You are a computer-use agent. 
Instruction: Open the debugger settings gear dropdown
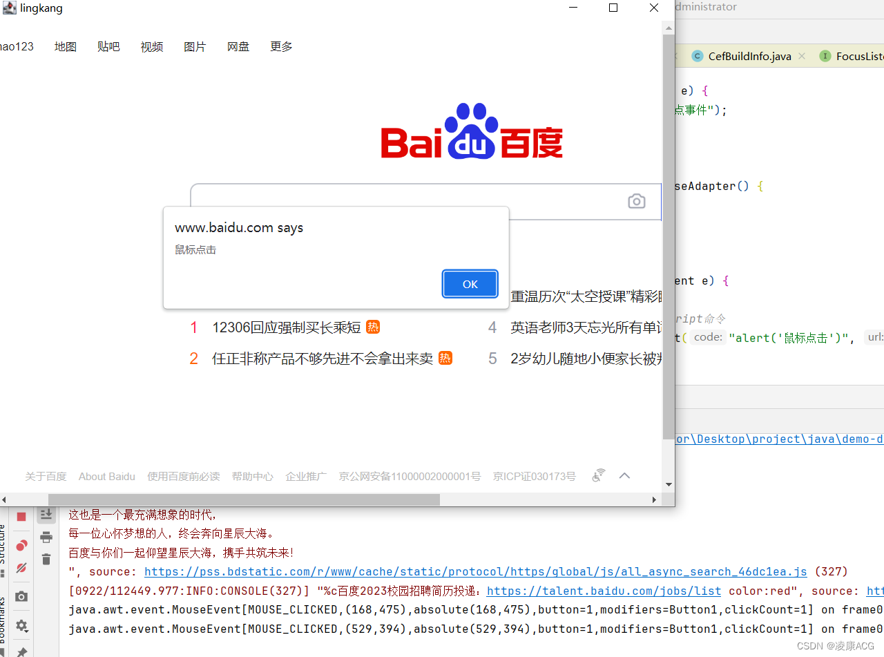point(21,626)
